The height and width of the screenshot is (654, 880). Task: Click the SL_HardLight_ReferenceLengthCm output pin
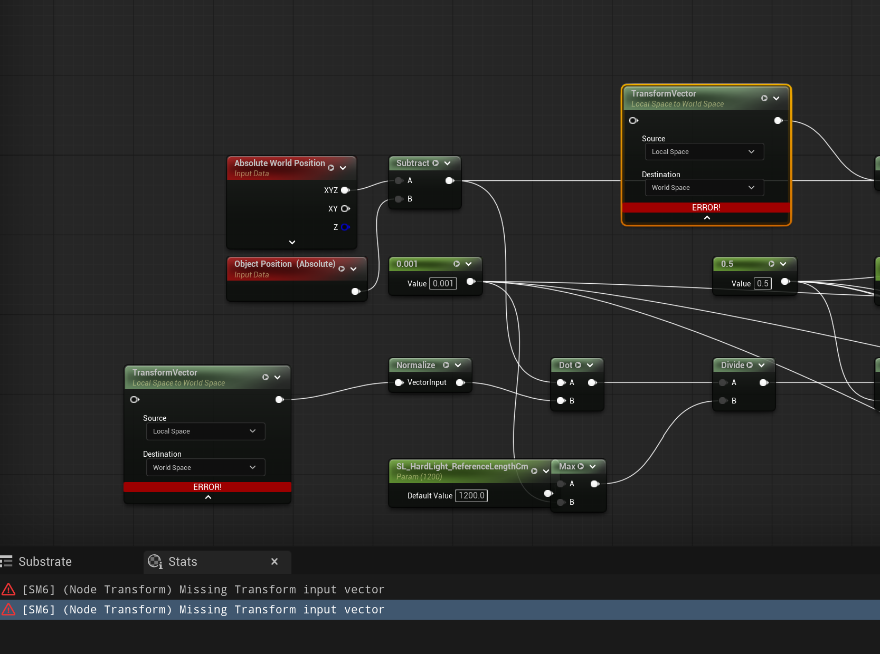coord(548,494)
